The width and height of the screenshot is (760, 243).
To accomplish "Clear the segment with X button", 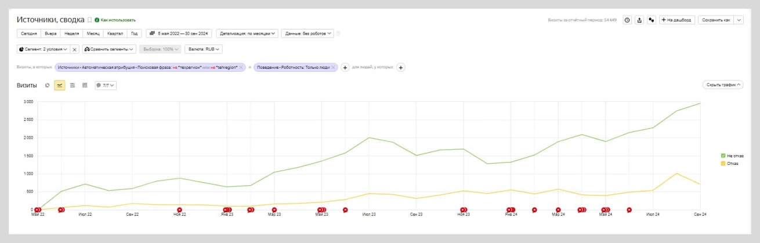I will (x=75, y=49).
